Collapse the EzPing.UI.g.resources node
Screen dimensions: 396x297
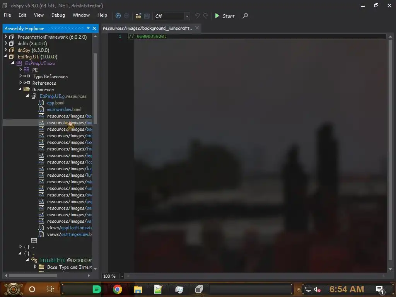click(x=27, y=96)
